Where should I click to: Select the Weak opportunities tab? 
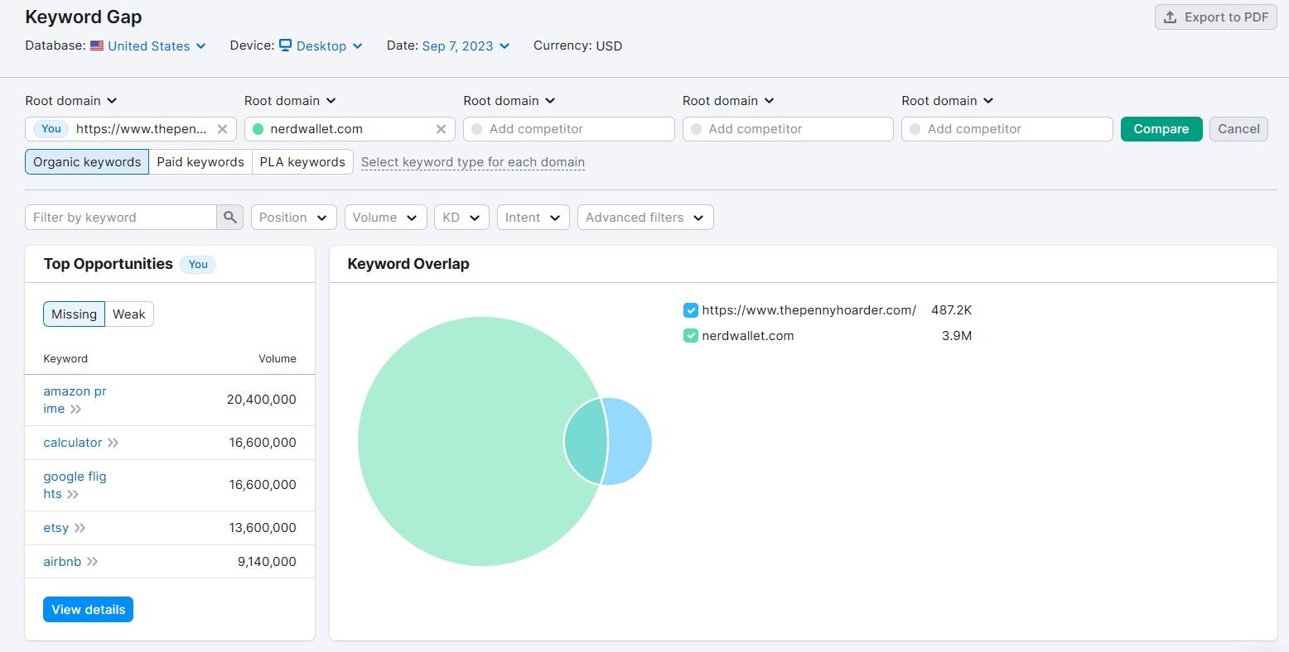tap(129, 314)
